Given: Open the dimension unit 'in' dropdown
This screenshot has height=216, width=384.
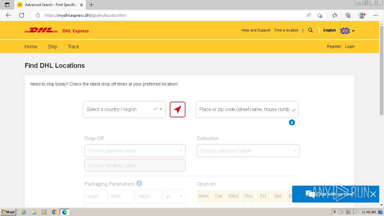Looking at the screenshot, I should [x=174, y=196].
